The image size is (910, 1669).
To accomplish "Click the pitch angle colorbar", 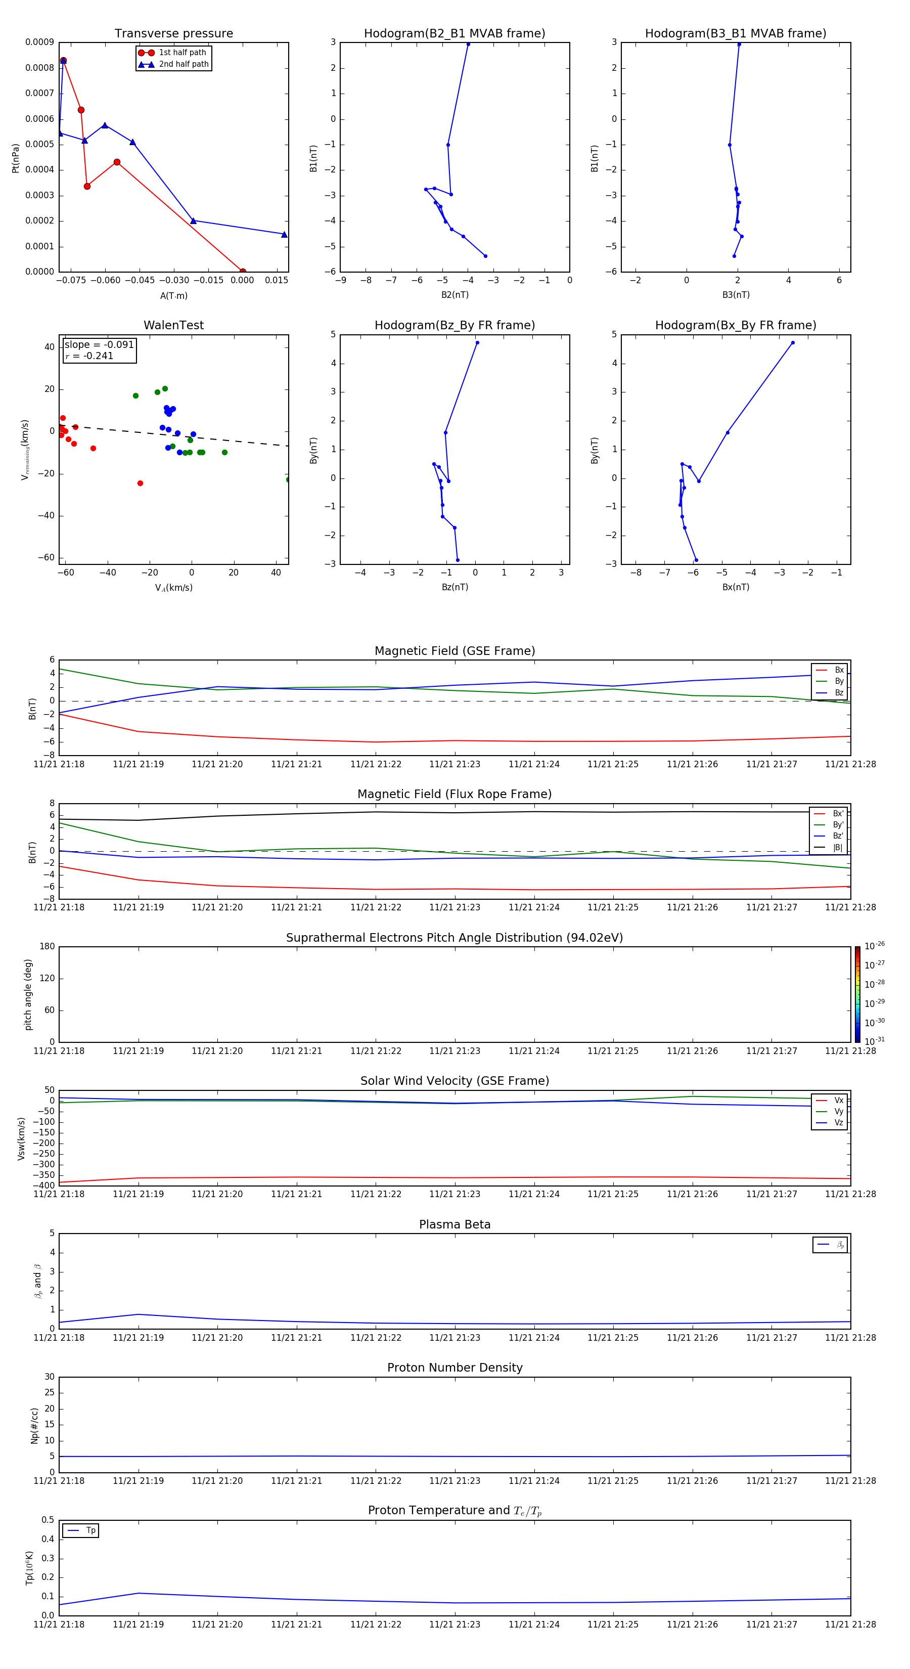I will click(x=857, y=994).
